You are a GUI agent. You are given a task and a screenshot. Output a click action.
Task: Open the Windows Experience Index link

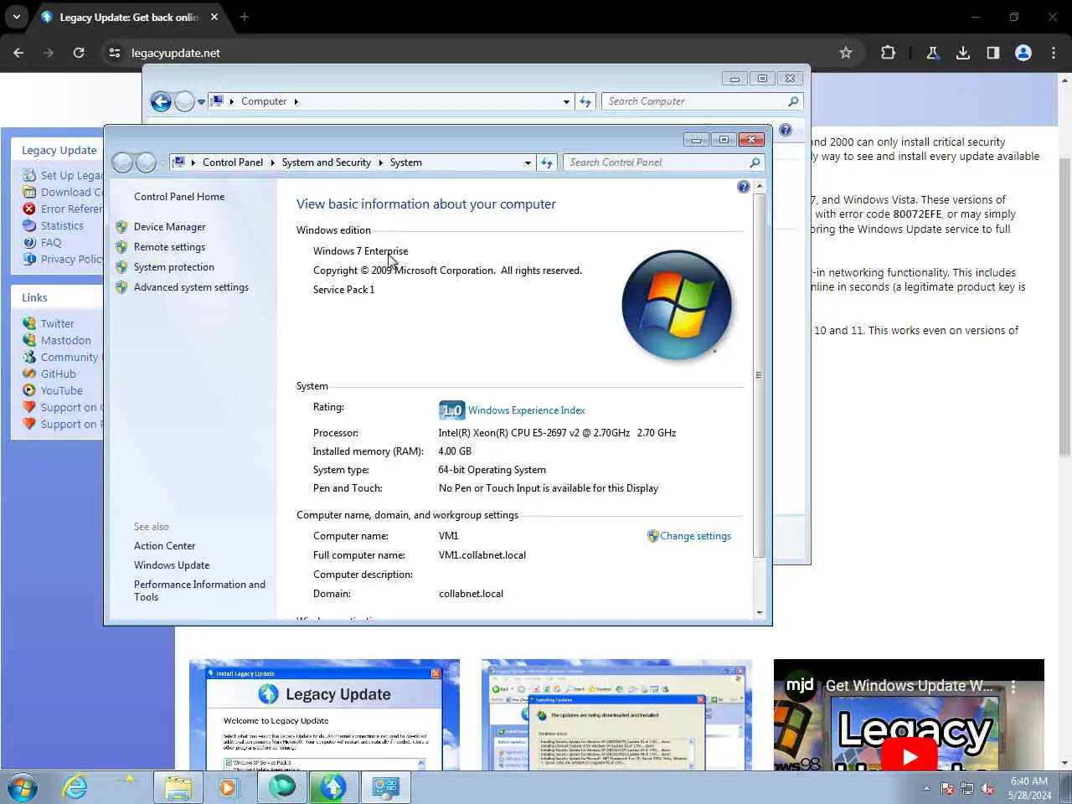(526, 410)
